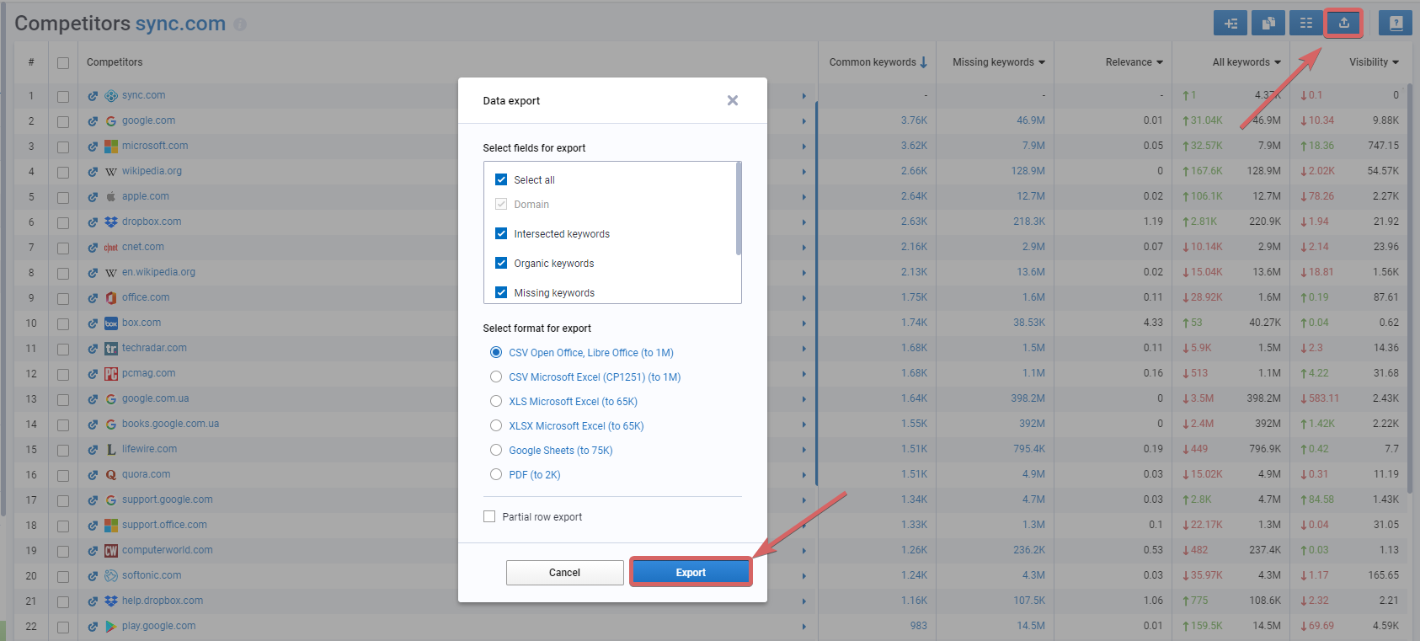Open external link icon for apple.com row

93,197
